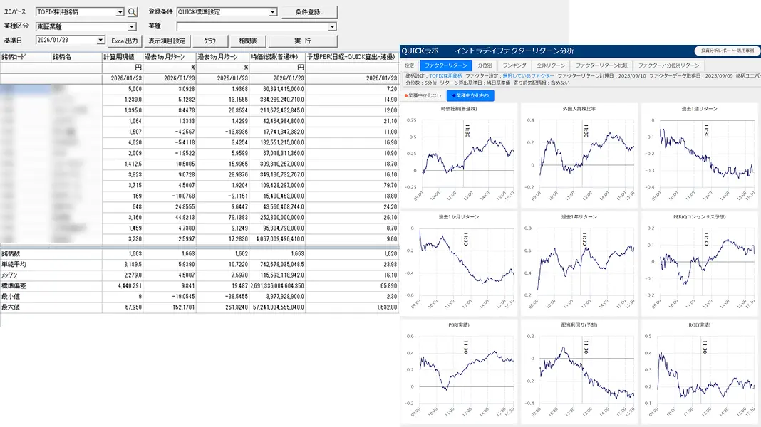Open the ファクター/分位別リターン tab
Viewport: 761px width, 427px height.
coord(669,65)
